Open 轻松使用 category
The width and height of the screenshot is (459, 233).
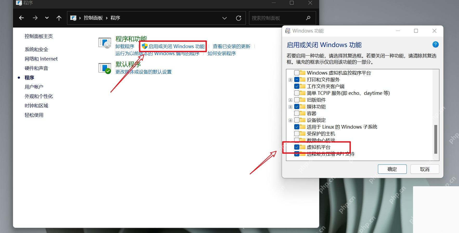pyautogui.click(x=34, y=115)
